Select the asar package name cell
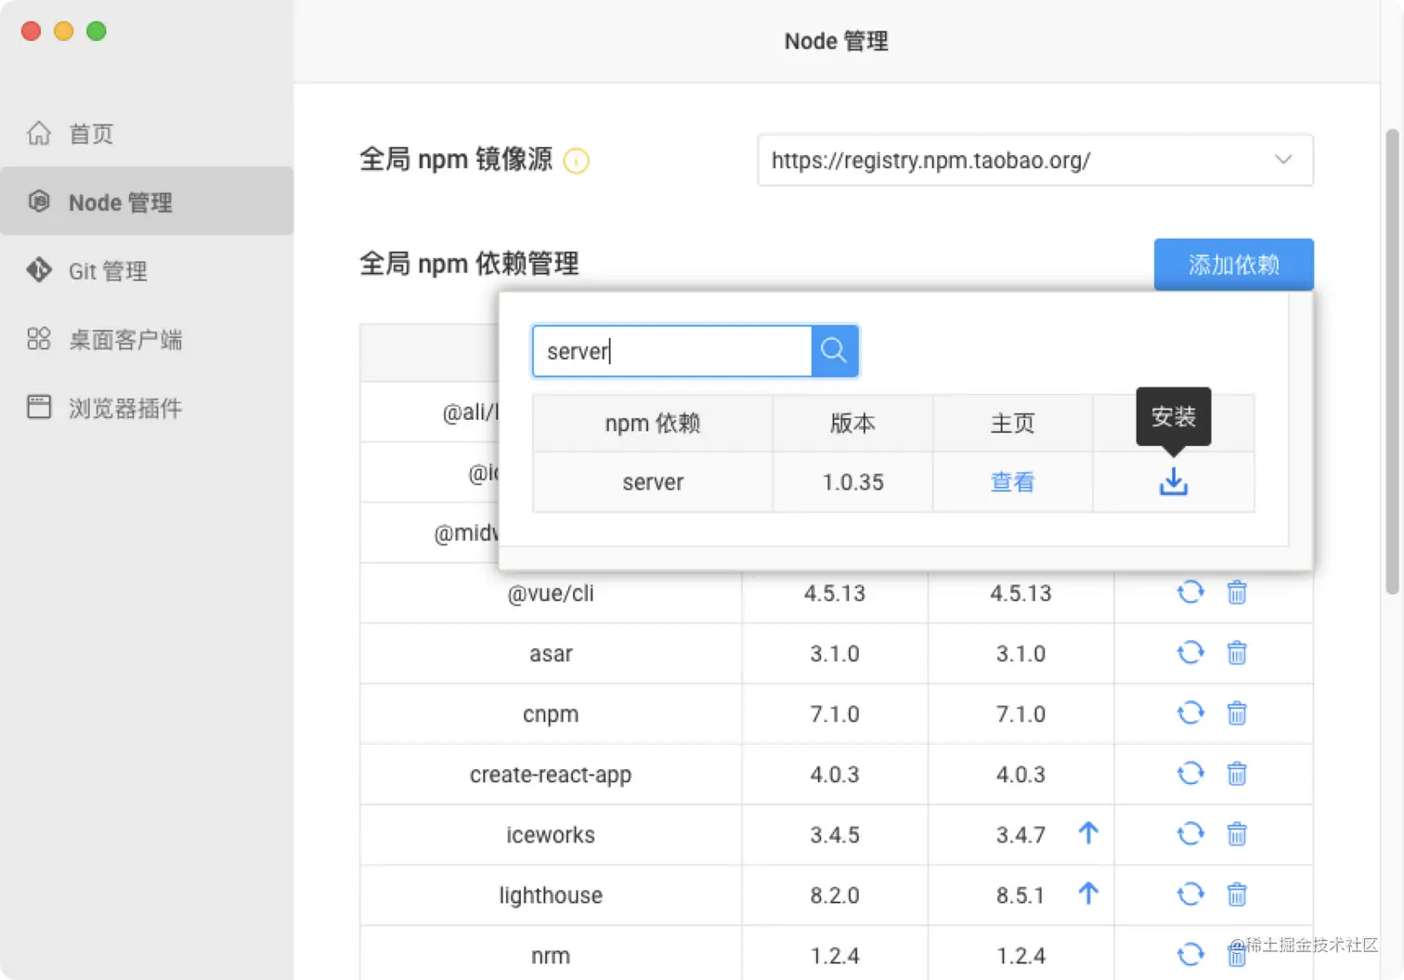This screenshot has height=980, width=1404. click(551, 653)
